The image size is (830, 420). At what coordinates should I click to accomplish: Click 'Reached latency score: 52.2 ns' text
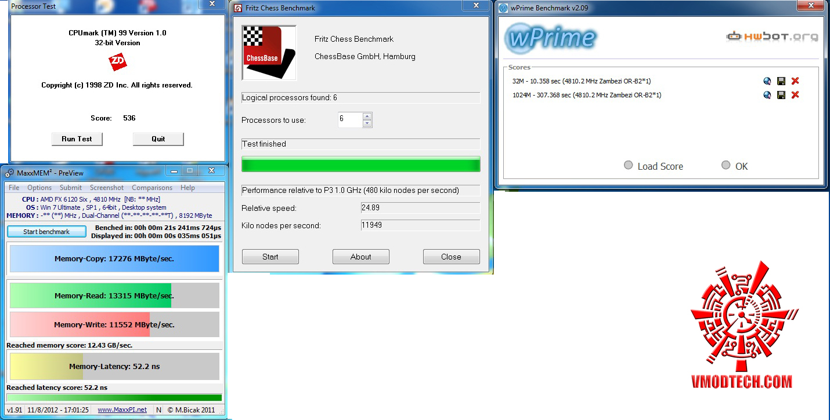[x=57, y=388]
